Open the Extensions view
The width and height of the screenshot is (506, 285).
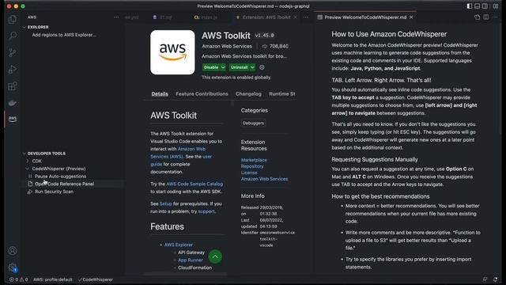(13, 86)
